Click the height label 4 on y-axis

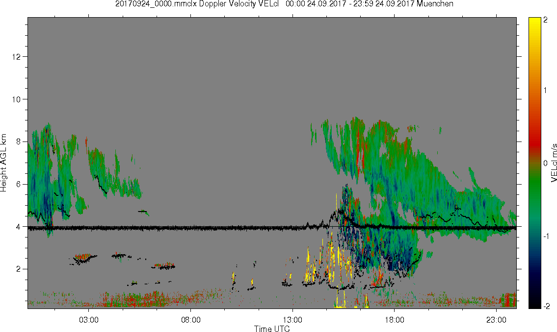19,227
